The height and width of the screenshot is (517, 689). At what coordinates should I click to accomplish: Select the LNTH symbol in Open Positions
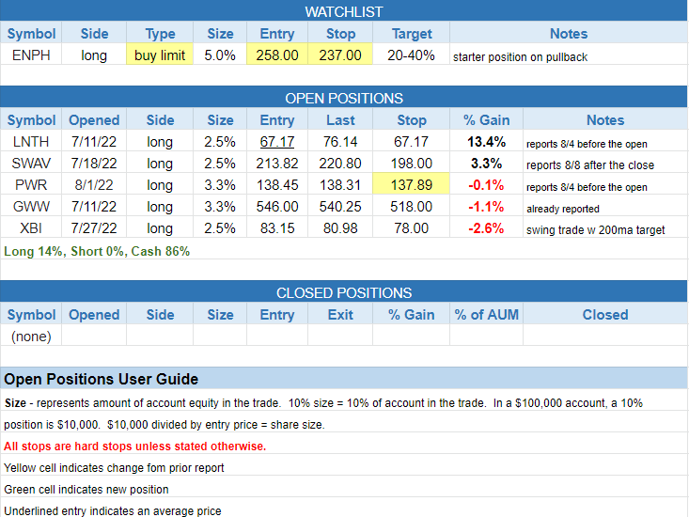(x=31, y=142)
